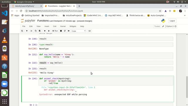Screen dimensions: 188x106
Task: Open the IntuitiveProjects bookmarks folder
Action: pos(72,15)
